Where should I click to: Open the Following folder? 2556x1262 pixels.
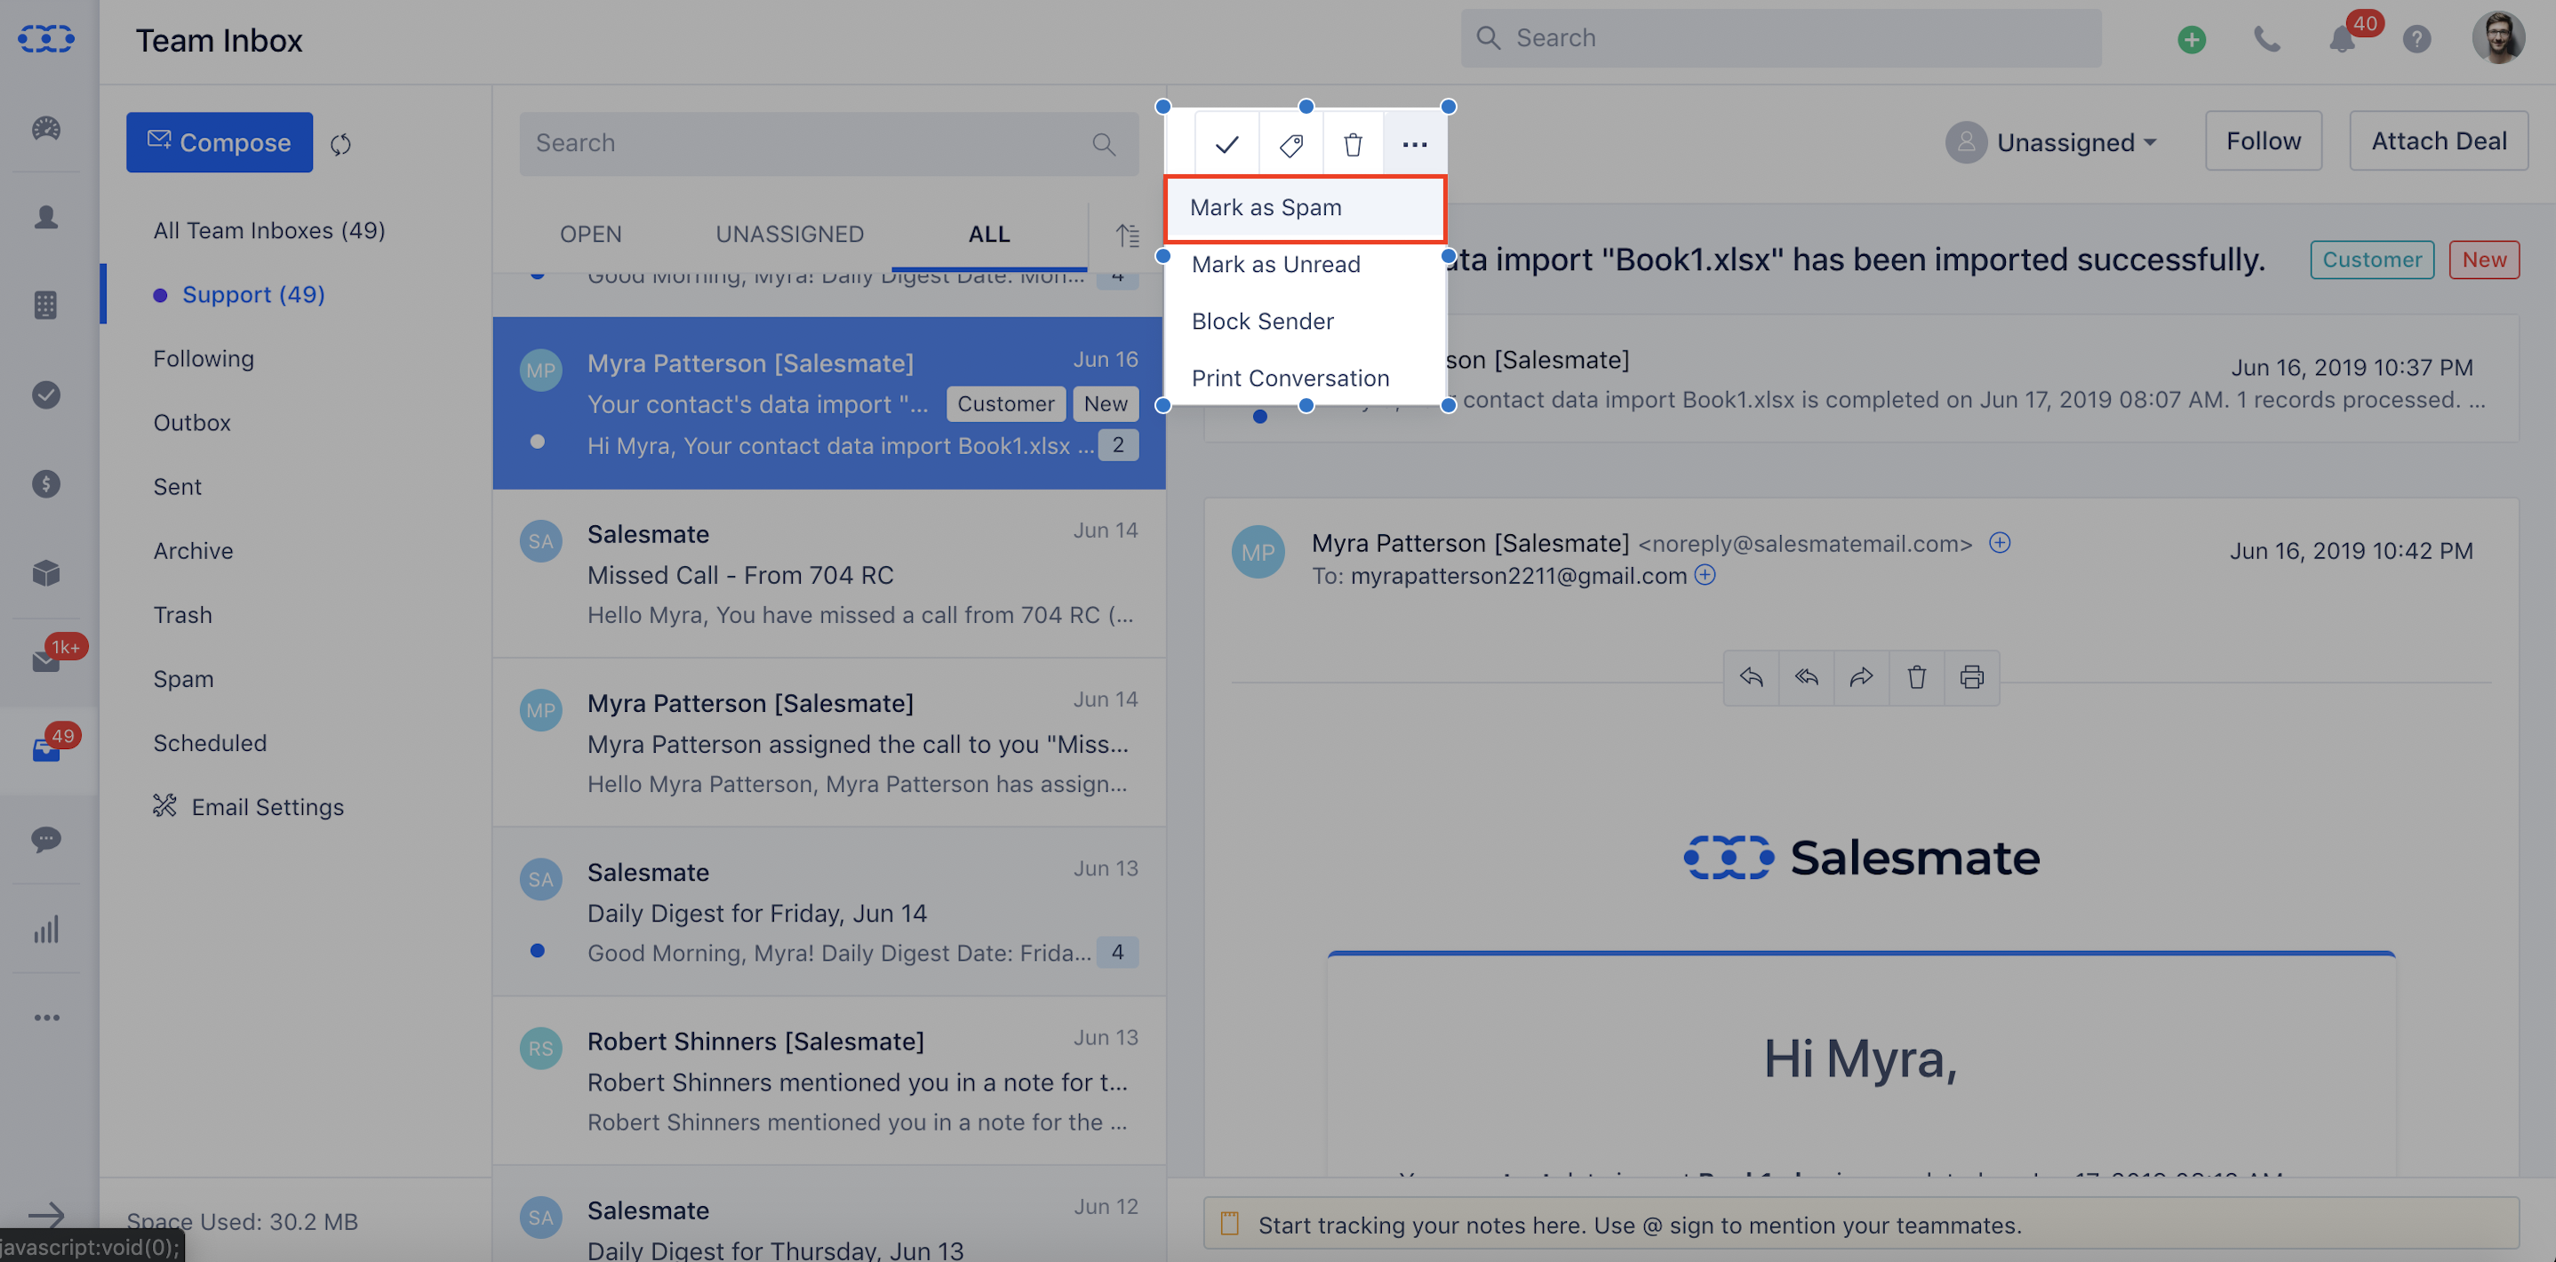204,358
